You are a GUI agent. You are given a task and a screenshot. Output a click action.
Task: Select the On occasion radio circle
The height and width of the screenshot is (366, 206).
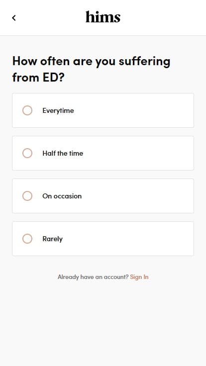27,196
